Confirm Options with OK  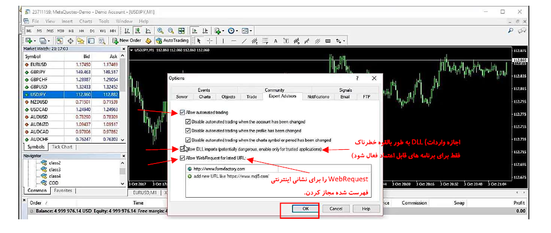[x=305, y=209]
